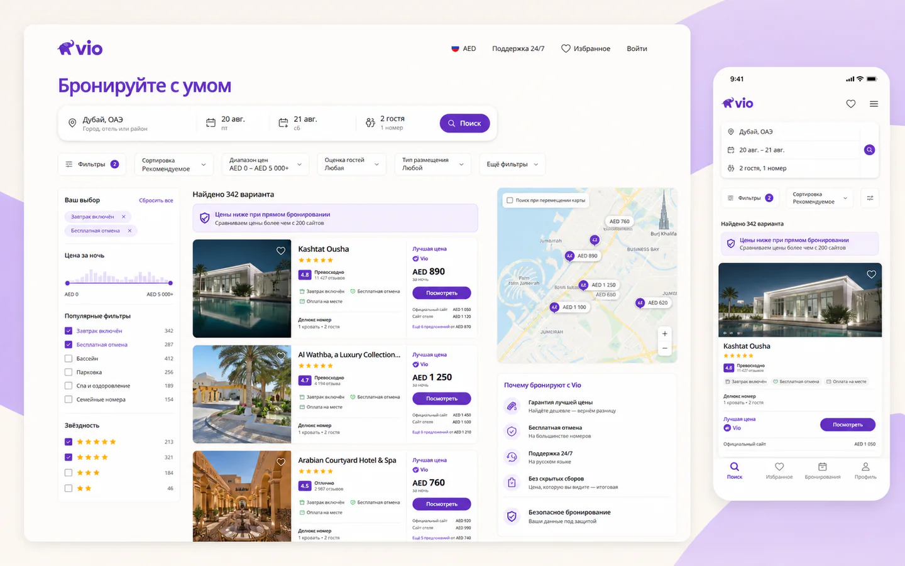Open the Arabian Courtyard Hotel photo
905x566 pixels.
pyautogui.click(x=242, y=496)
